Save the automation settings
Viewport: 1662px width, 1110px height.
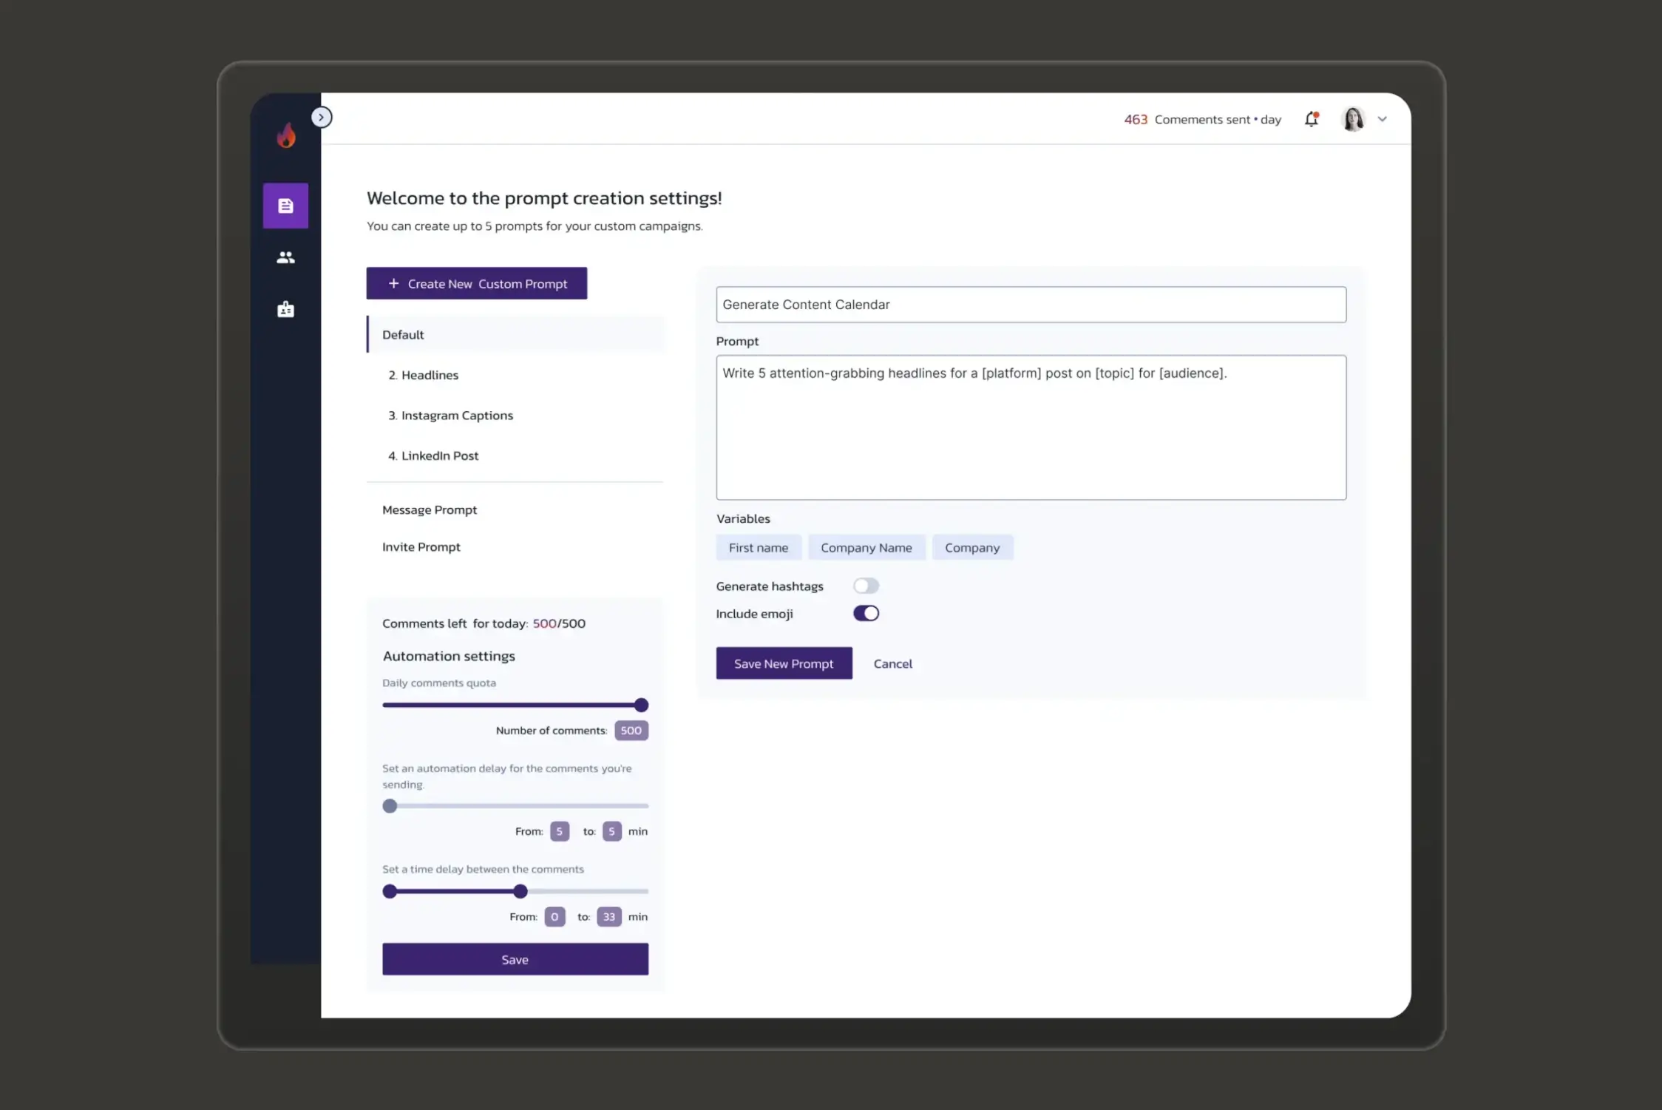[x=515, y=959]
